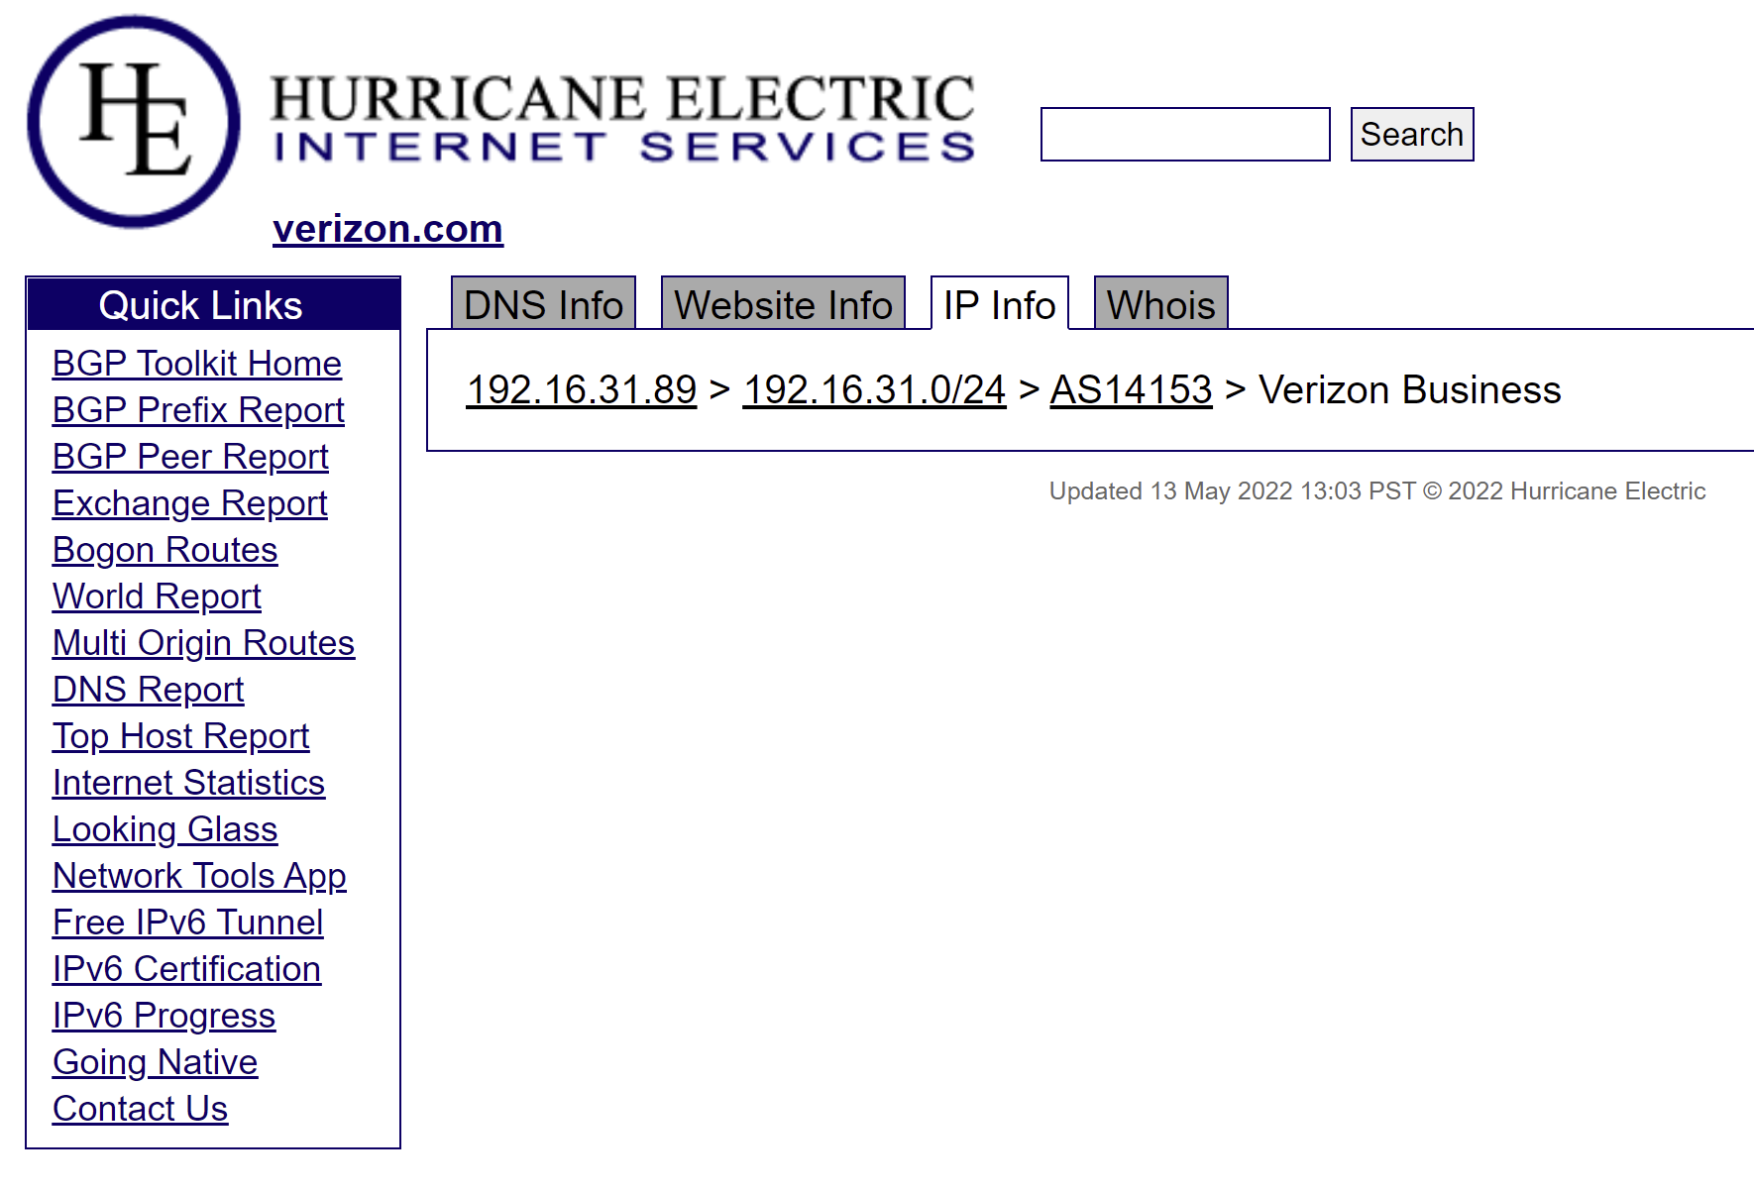Select the IP Info tab

tap(999, 304)
